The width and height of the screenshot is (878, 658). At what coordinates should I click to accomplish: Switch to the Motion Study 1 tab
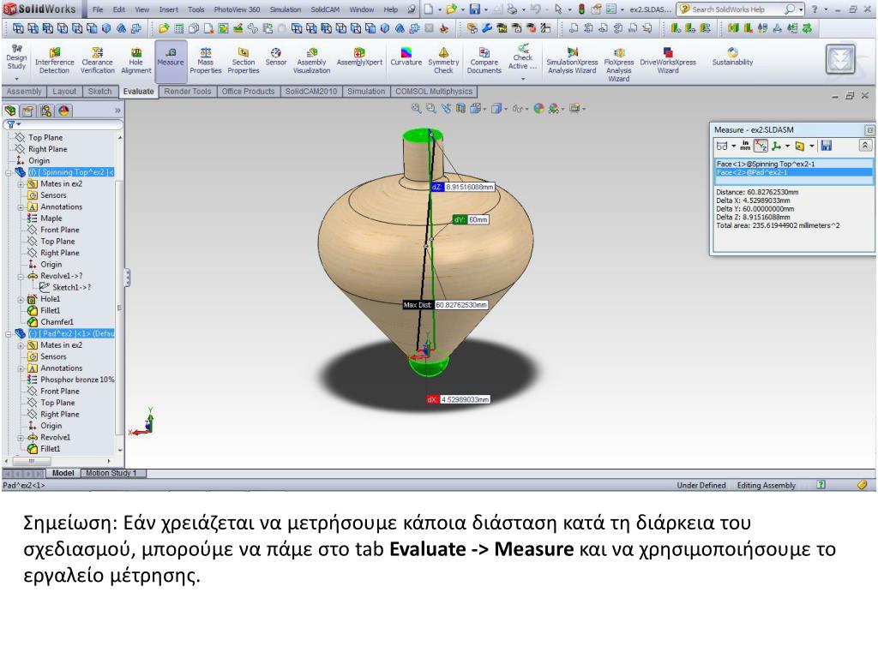[x=111, y=473]
